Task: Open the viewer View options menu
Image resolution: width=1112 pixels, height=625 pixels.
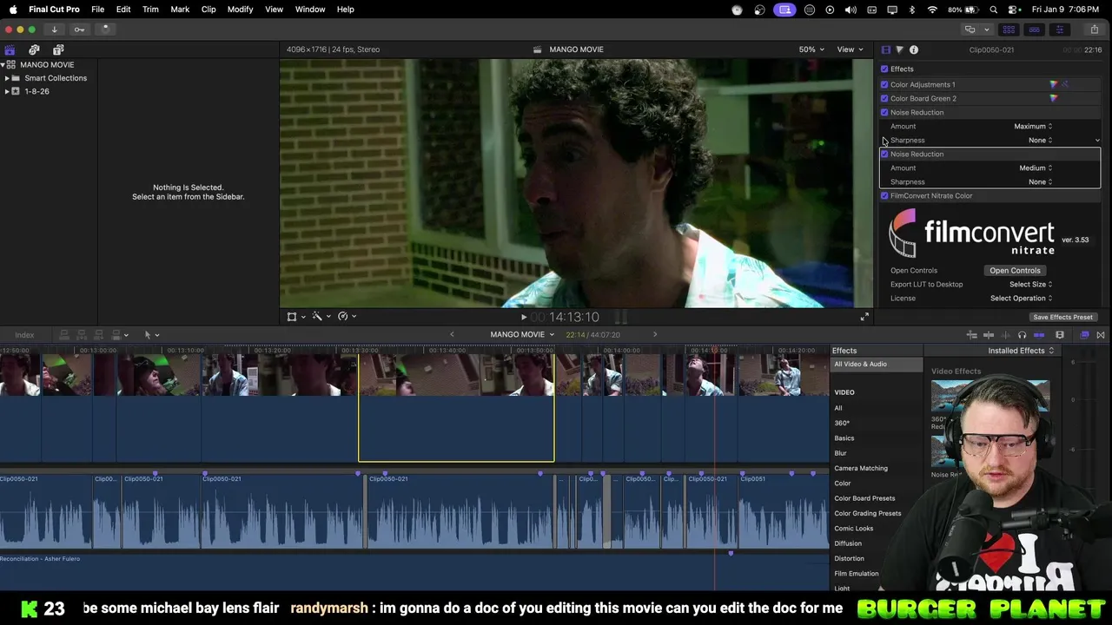Action: tap(850, 49)
